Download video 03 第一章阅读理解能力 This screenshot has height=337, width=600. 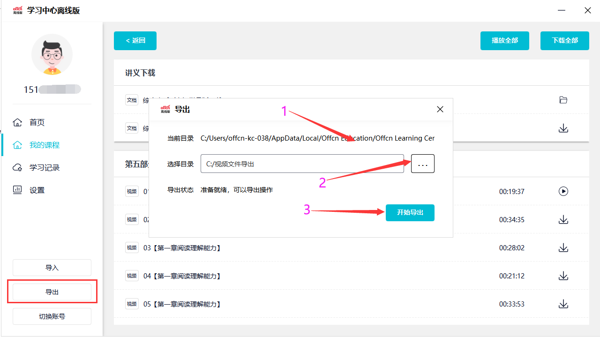(x=563, y=248)
